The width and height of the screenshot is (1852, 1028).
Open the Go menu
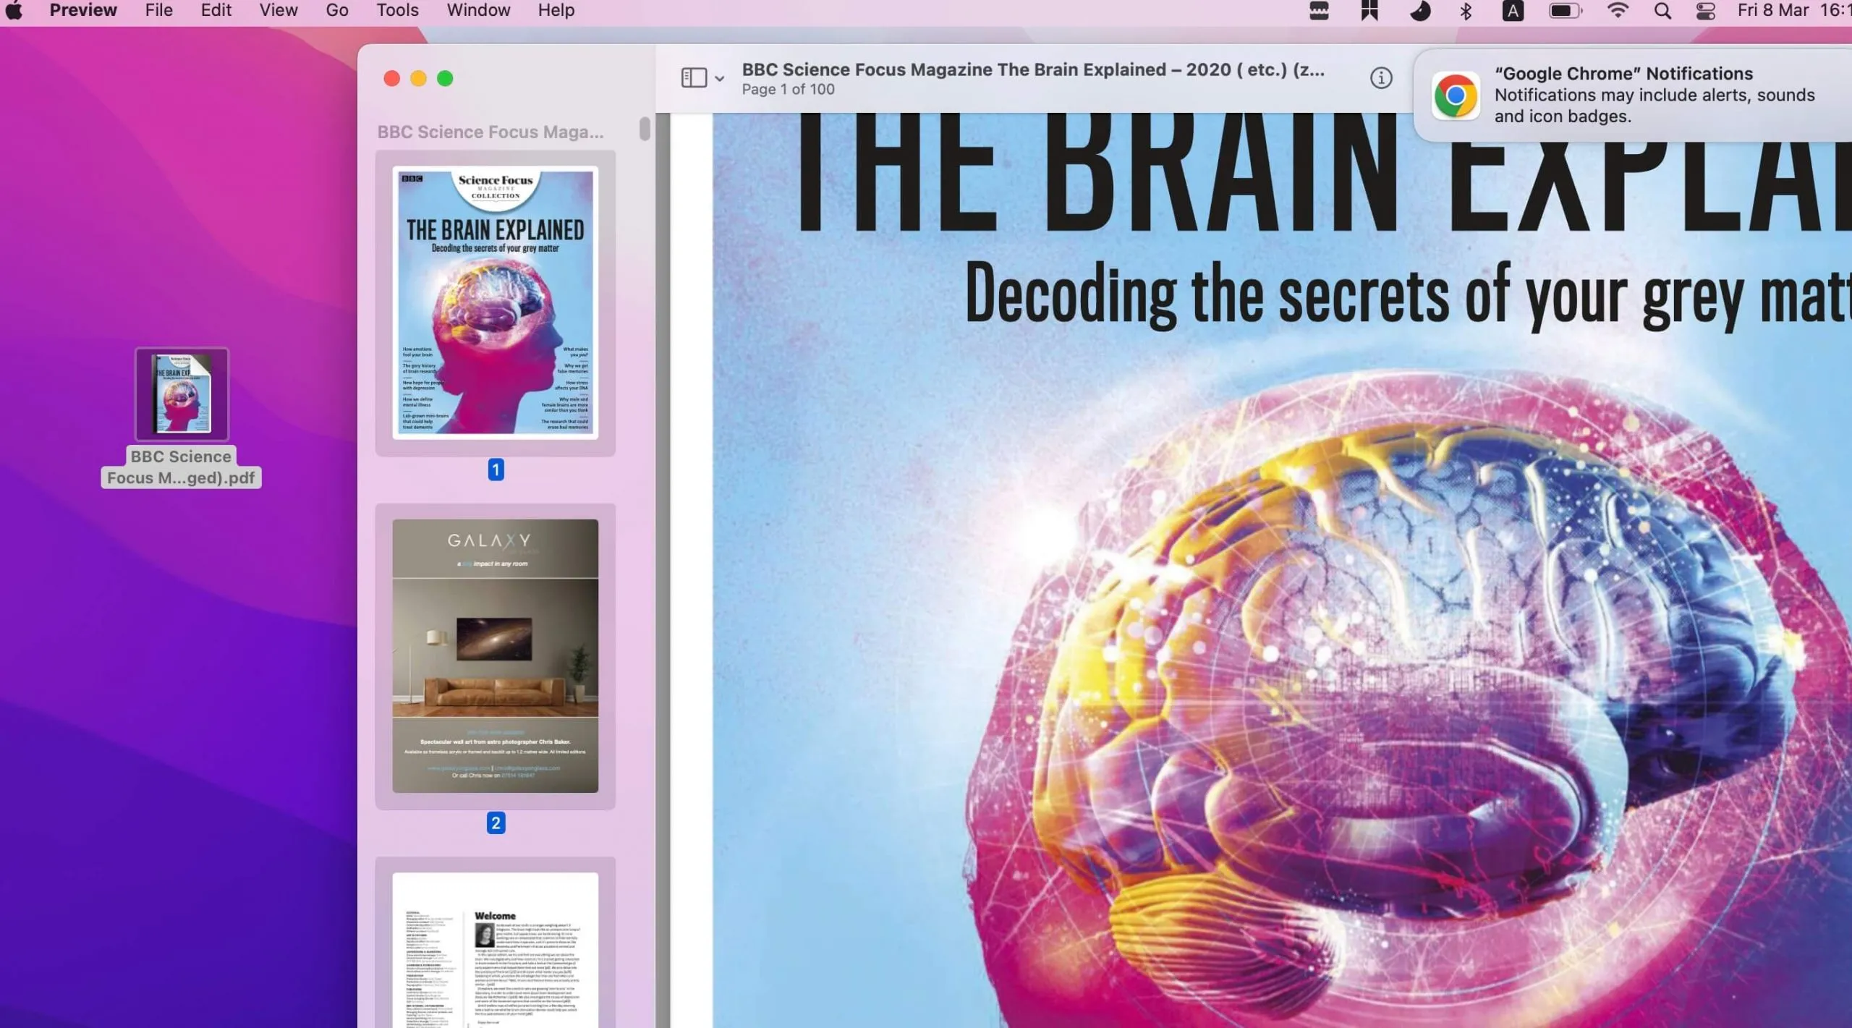pos(336,11)
